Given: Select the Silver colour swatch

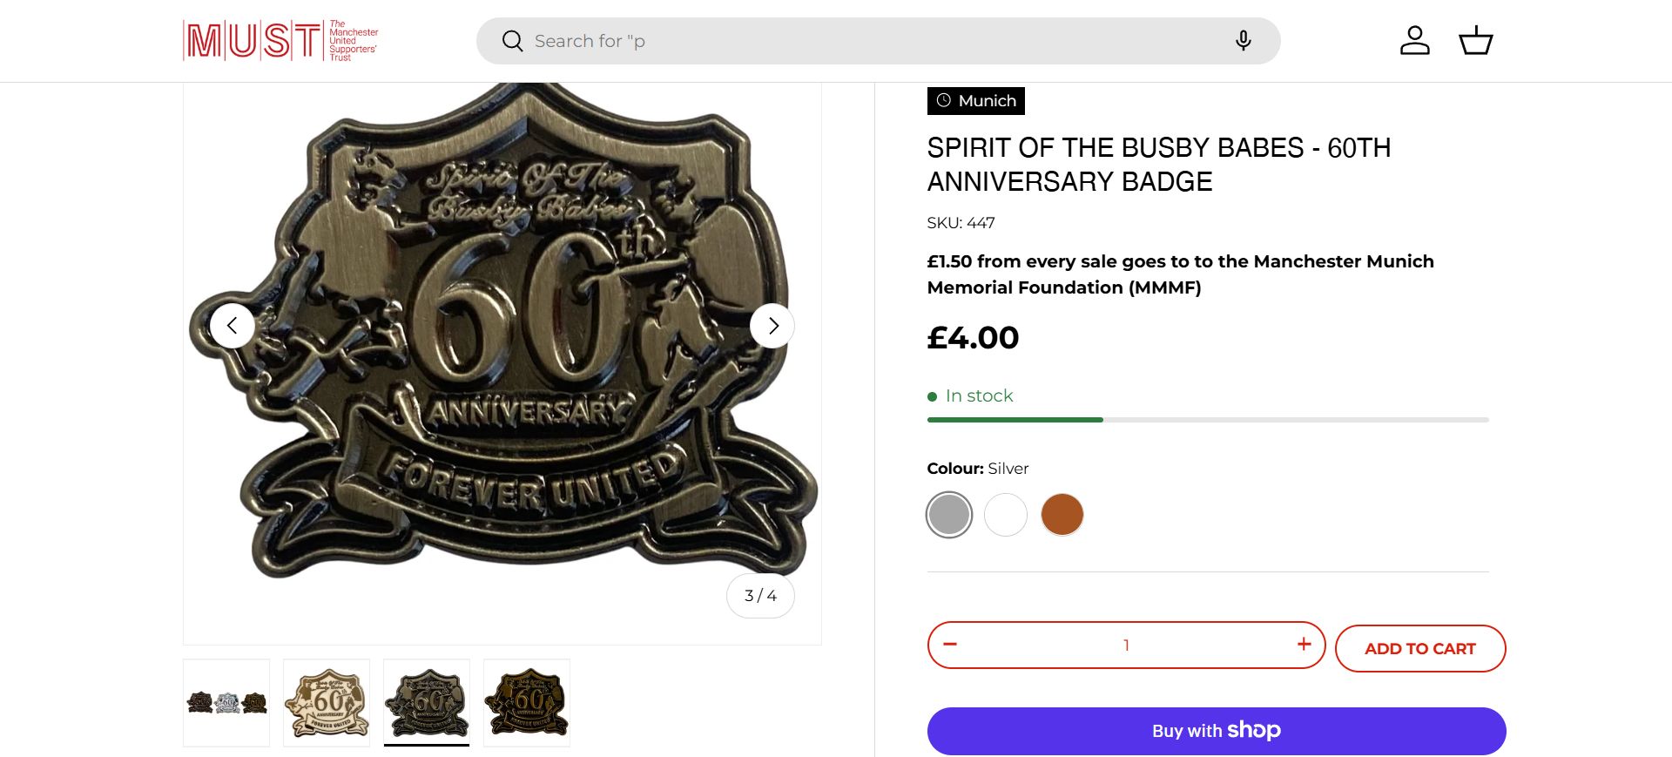Looking at the screenshot, I should pyautogui.click(x=949, y=515).
